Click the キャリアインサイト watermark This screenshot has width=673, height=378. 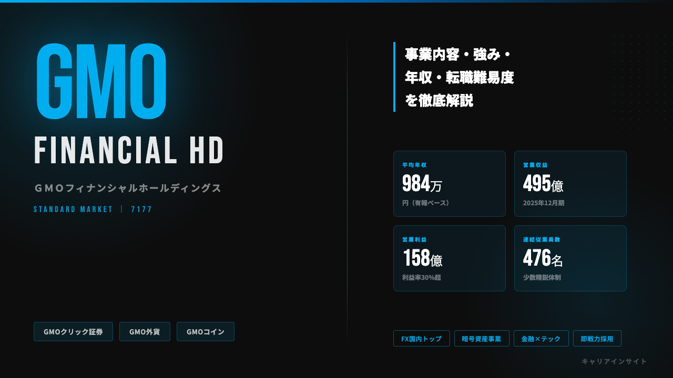(x=614, y=361)
